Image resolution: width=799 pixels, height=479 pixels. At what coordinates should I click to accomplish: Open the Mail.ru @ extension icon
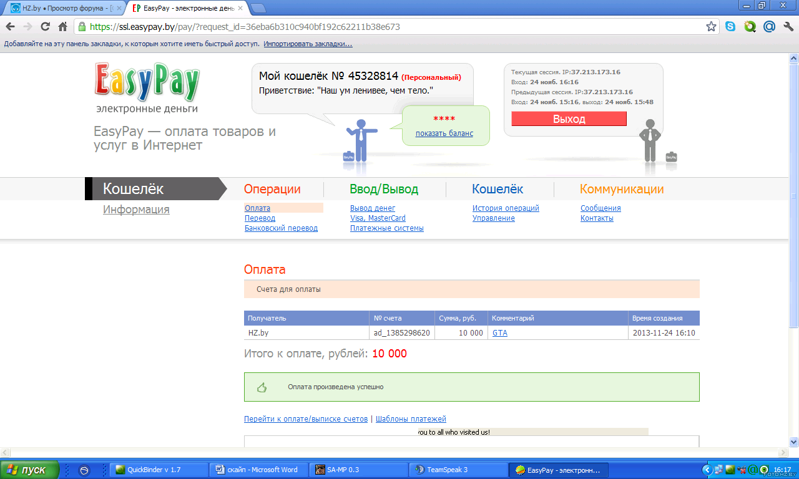769,27
